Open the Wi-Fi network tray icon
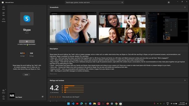189x106 pixels. pyautogui.click(x=171, y=104)
